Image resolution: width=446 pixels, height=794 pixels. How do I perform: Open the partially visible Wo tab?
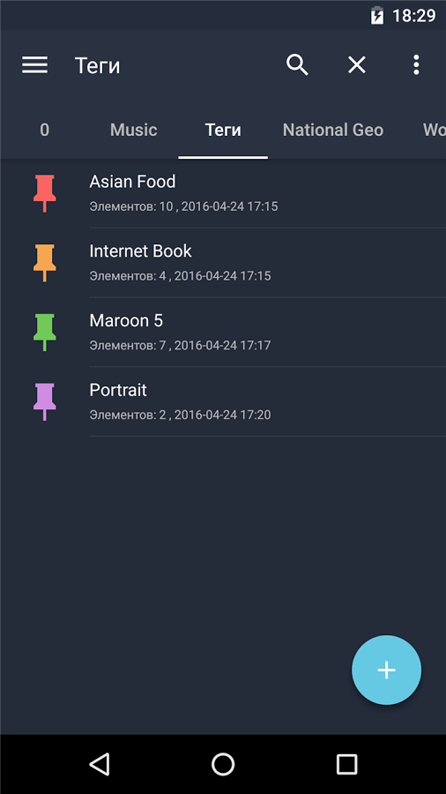coord(434,131)
